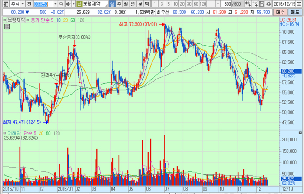Click the 매수 buy button

pos(280,13)
